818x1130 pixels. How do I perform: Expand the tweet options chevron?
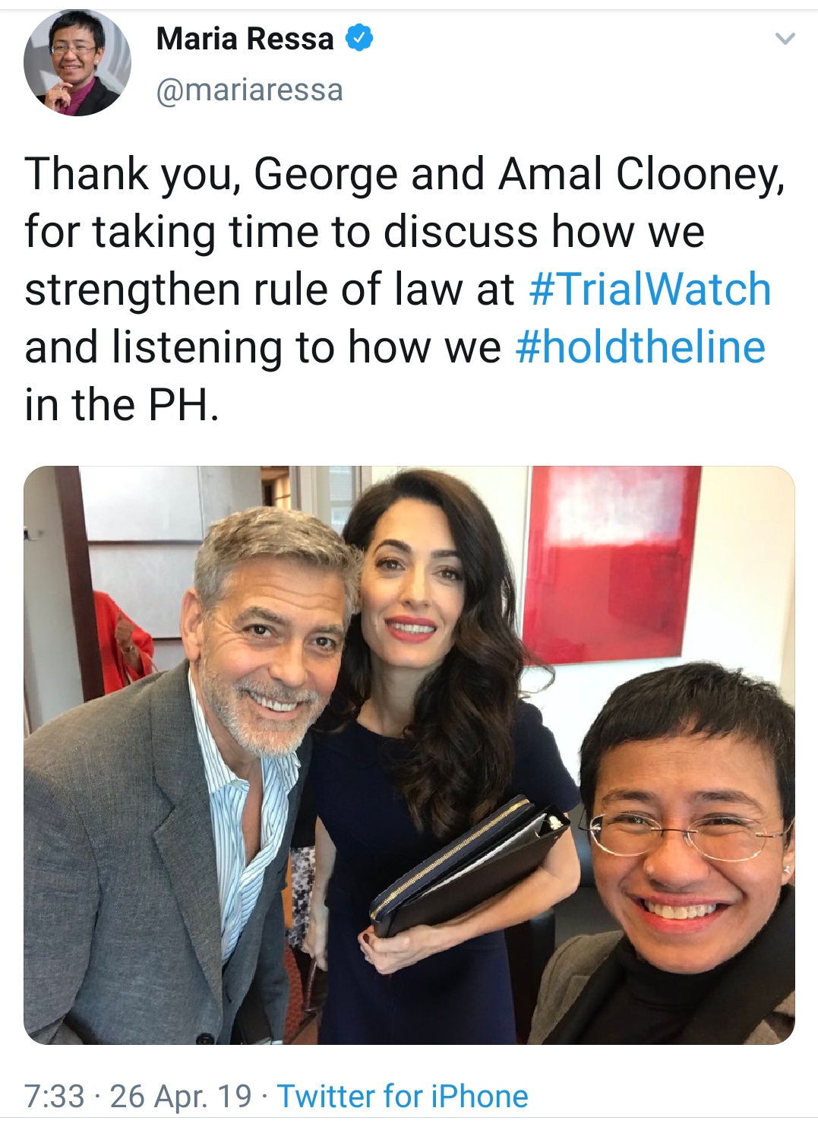(785, 39)
